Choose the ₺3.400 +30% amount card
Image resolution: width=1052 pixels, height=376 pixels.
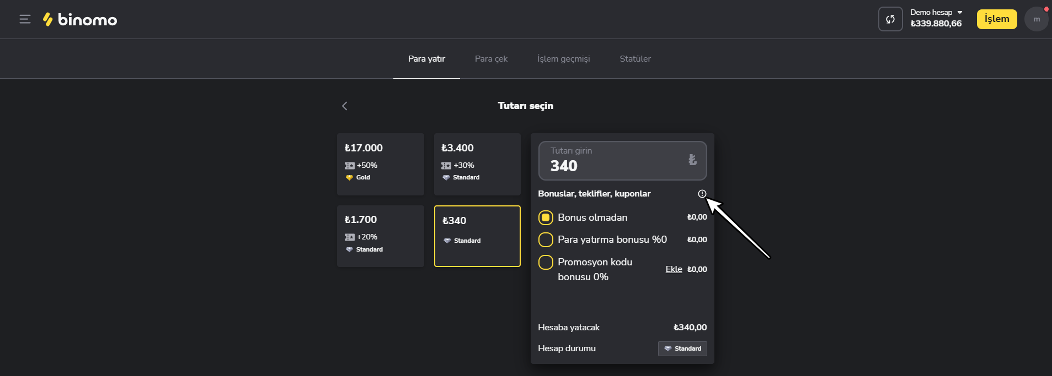click(x=477, y=164)
